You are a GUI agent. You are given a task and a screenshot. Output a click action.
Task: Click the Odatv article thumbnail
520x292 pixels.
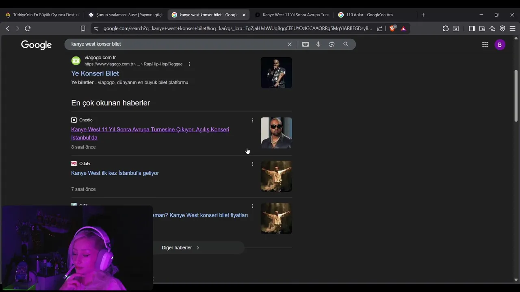pos(276,176)
